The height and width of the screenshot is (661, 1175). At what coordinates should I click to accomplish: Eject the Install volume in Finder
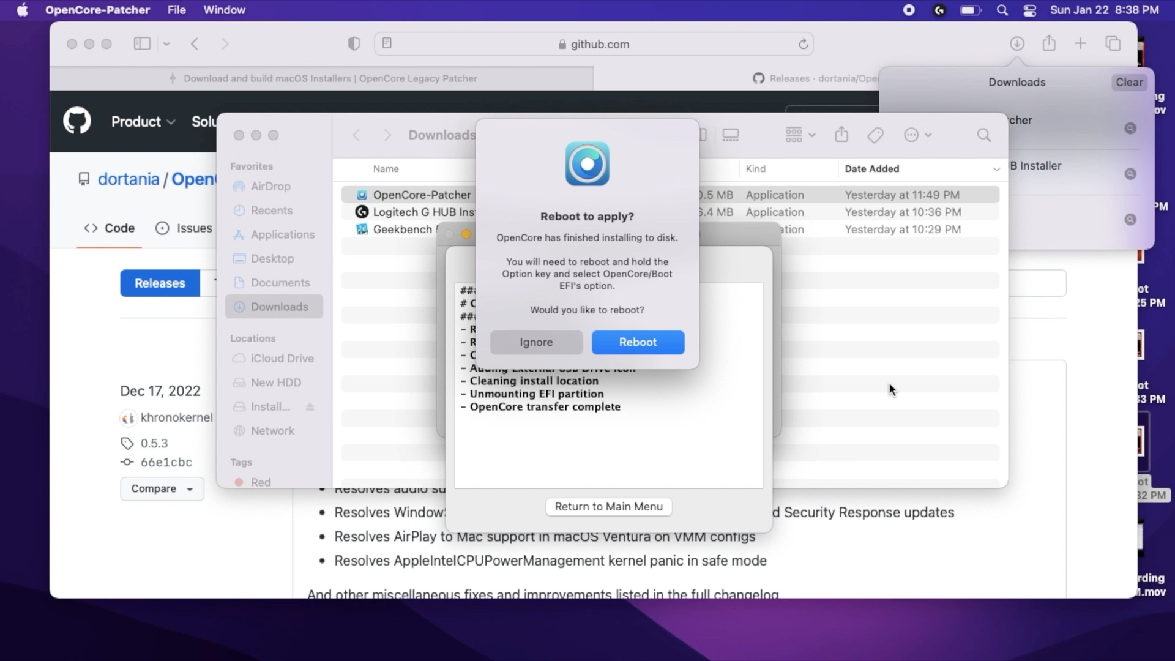pyautogui.click(x=310, y=407)
